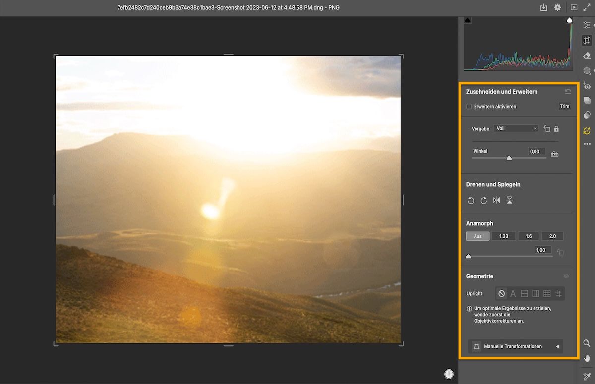
Task: Select the Hand tool
Action: 587,358
